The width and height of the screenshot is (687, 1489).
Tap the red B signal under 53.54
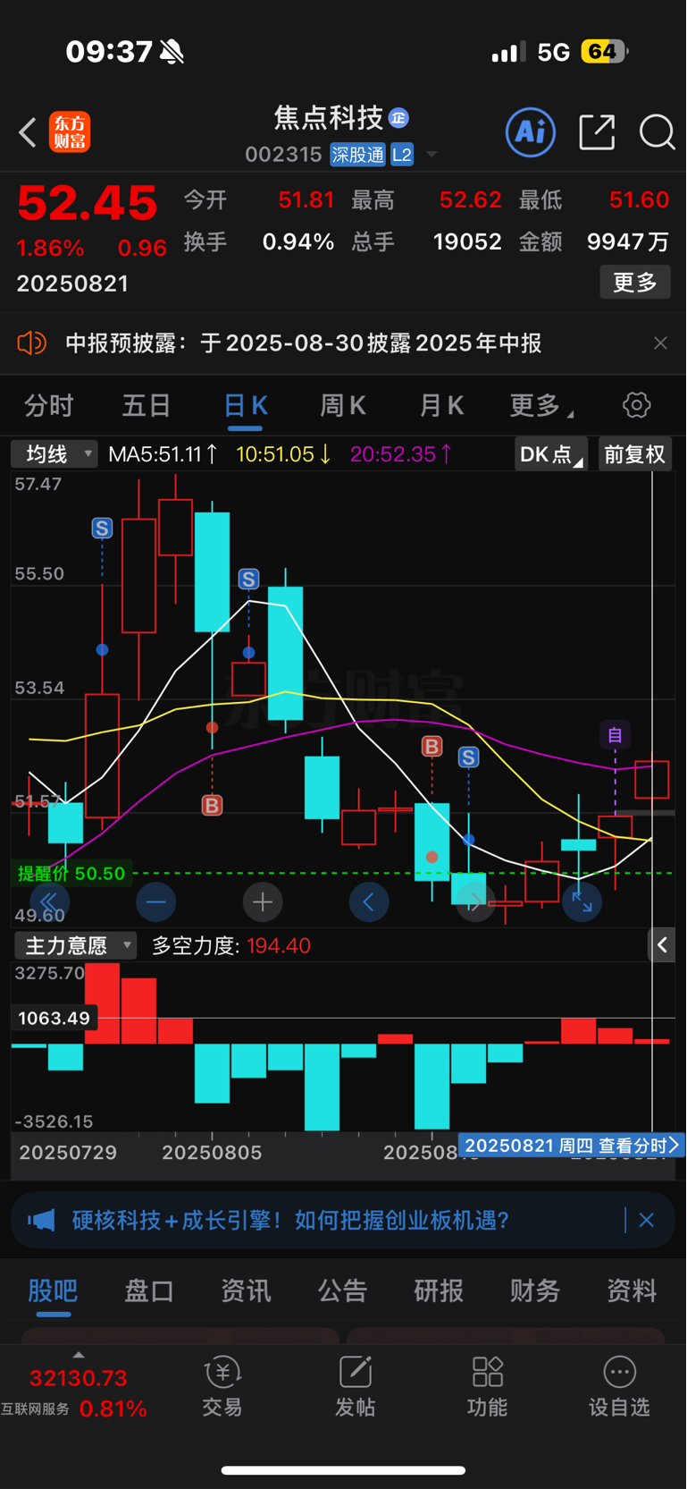tap(212, 806)
